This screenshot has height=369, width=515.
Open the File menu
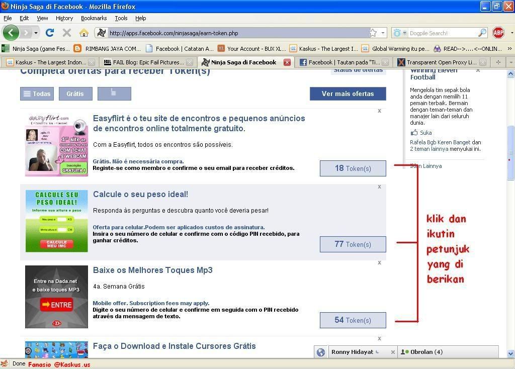coord(8,18)
